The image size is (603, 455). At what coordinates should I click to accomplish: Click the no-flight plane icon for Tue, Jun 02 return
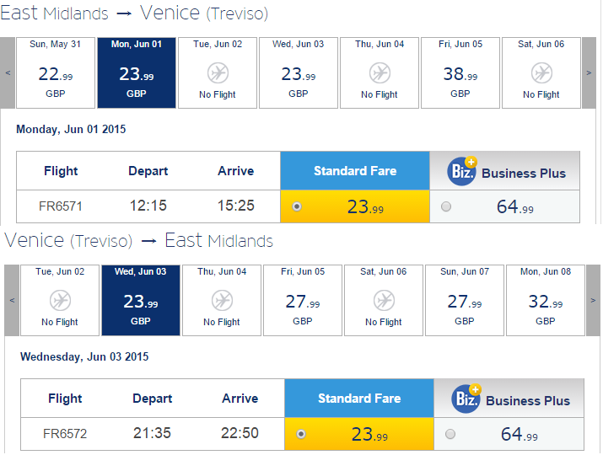tap(60, 301)
